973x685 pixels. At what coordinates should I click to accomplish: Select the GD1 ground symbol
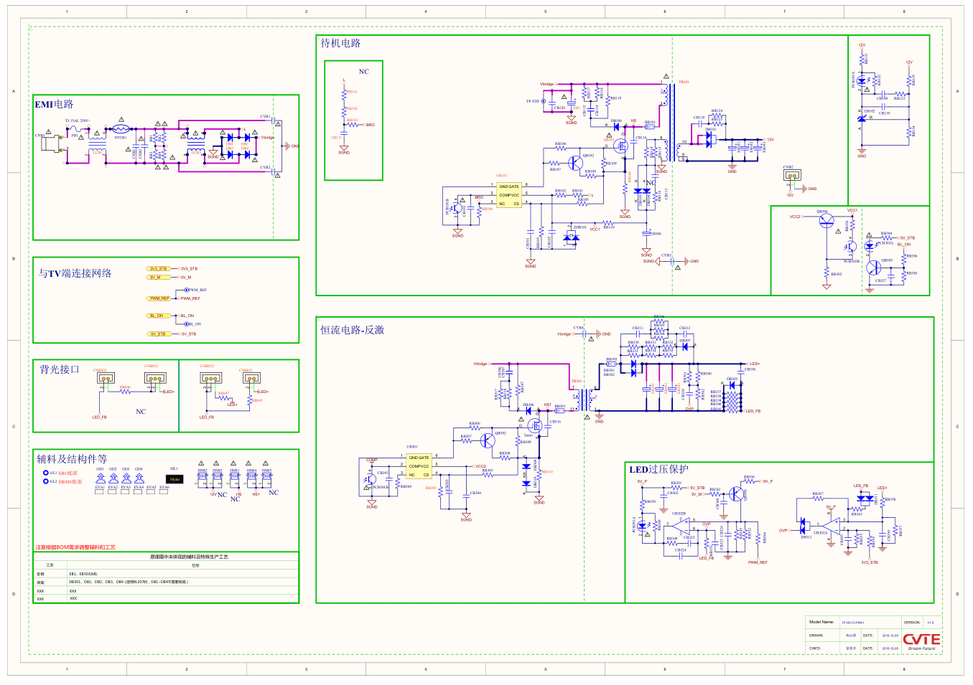click(101, 477)
